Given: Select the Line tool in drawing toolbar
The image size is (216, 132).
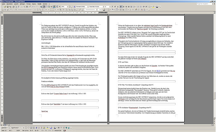Looking at the screenshot, I should (x=21, y=128).
